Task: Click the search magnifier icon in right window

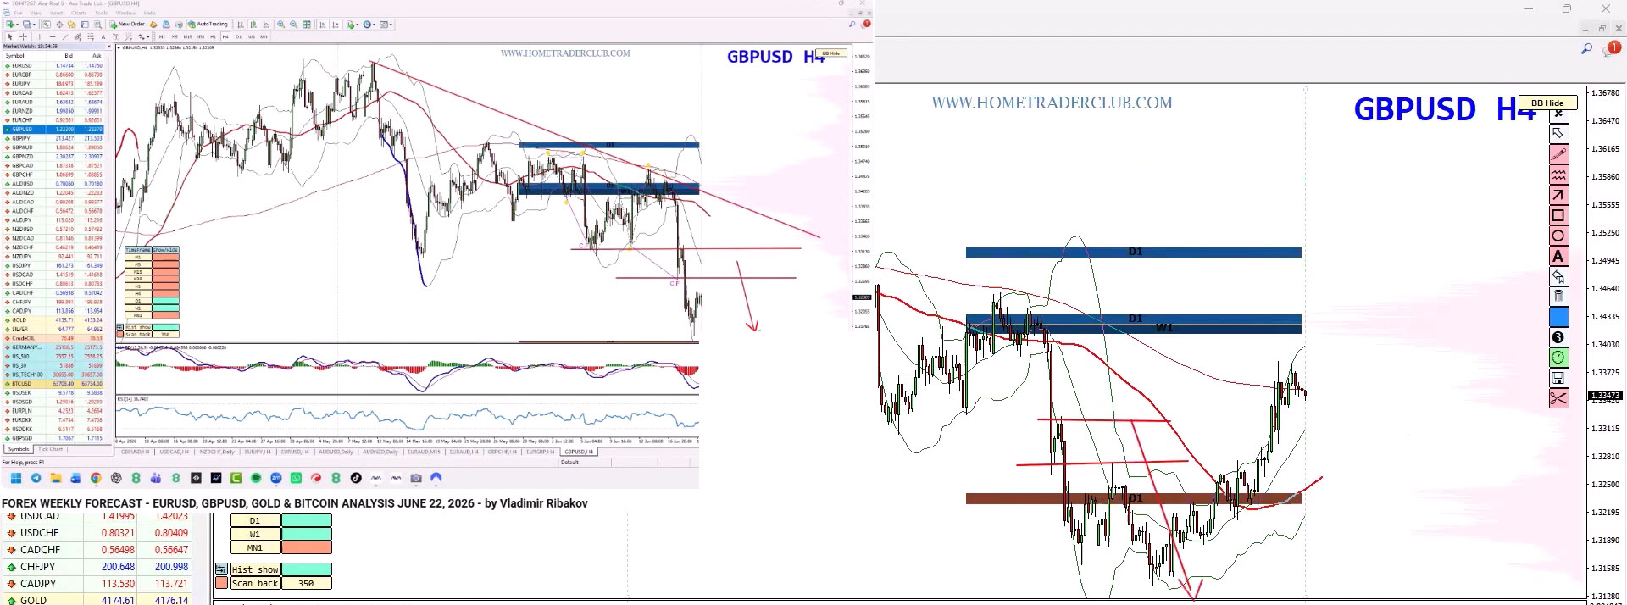Action: pyautogui.click(x=1586, y=48)
